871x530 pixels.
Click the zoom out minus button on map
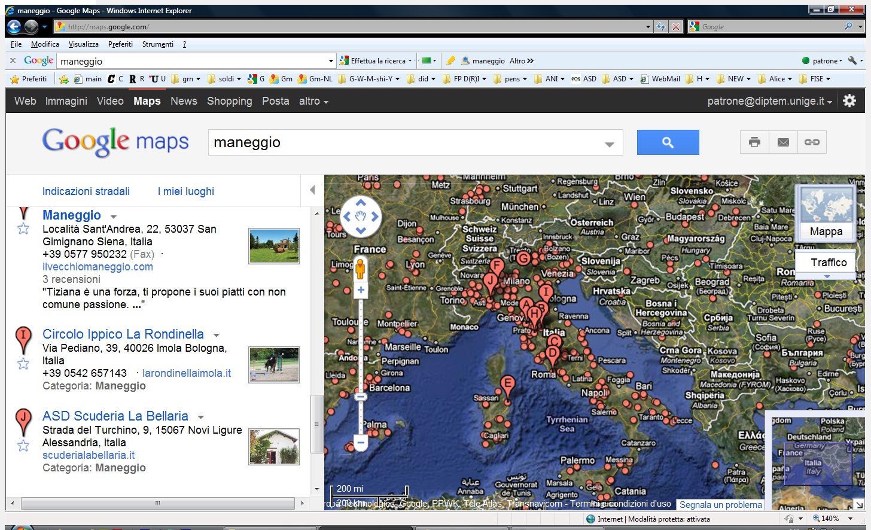coord(360,443)
